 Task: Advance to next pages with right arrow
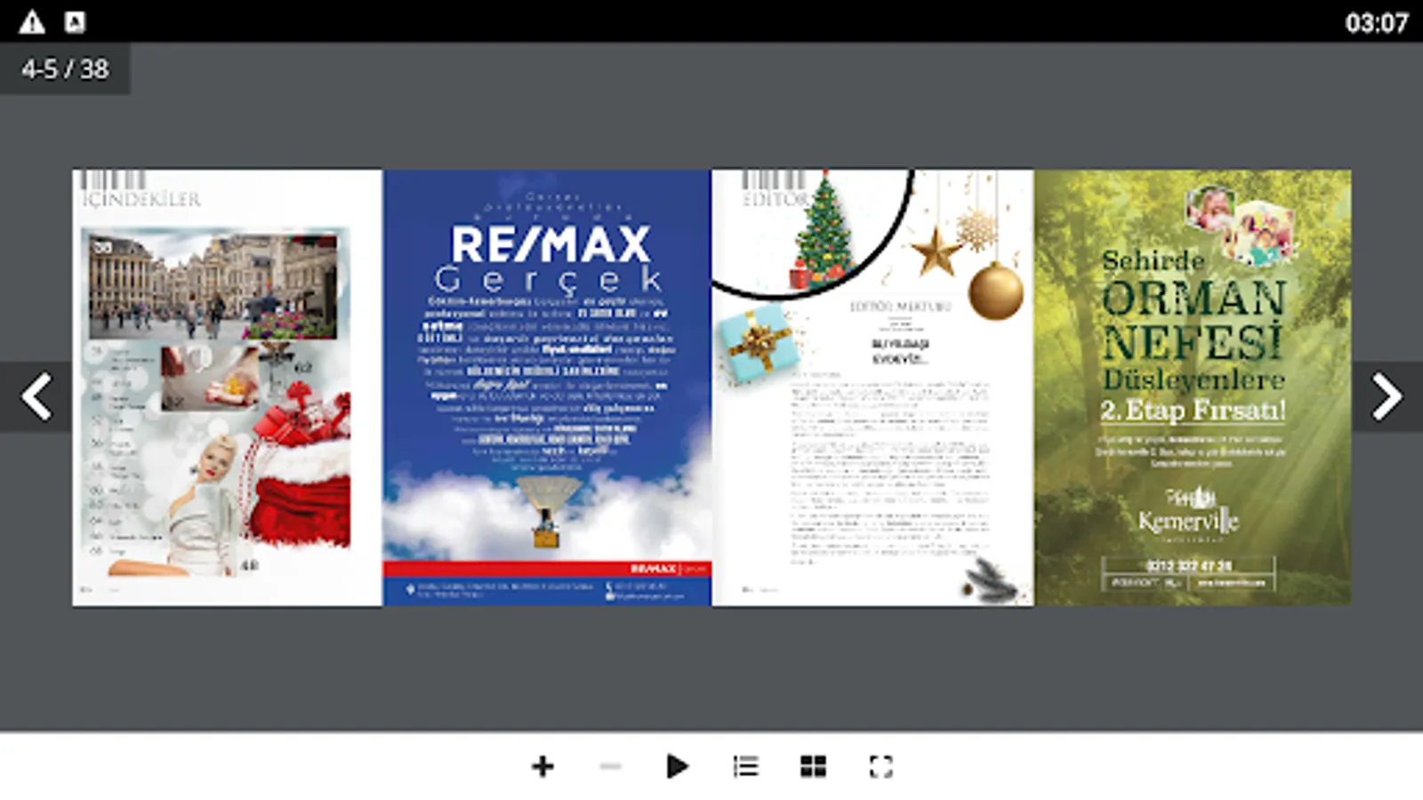(1387, 396)
